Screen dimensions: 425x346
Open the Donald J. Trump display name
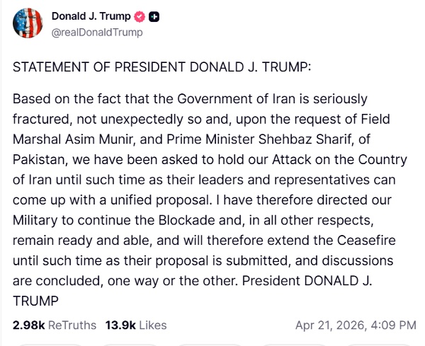(x=91, y=16)
